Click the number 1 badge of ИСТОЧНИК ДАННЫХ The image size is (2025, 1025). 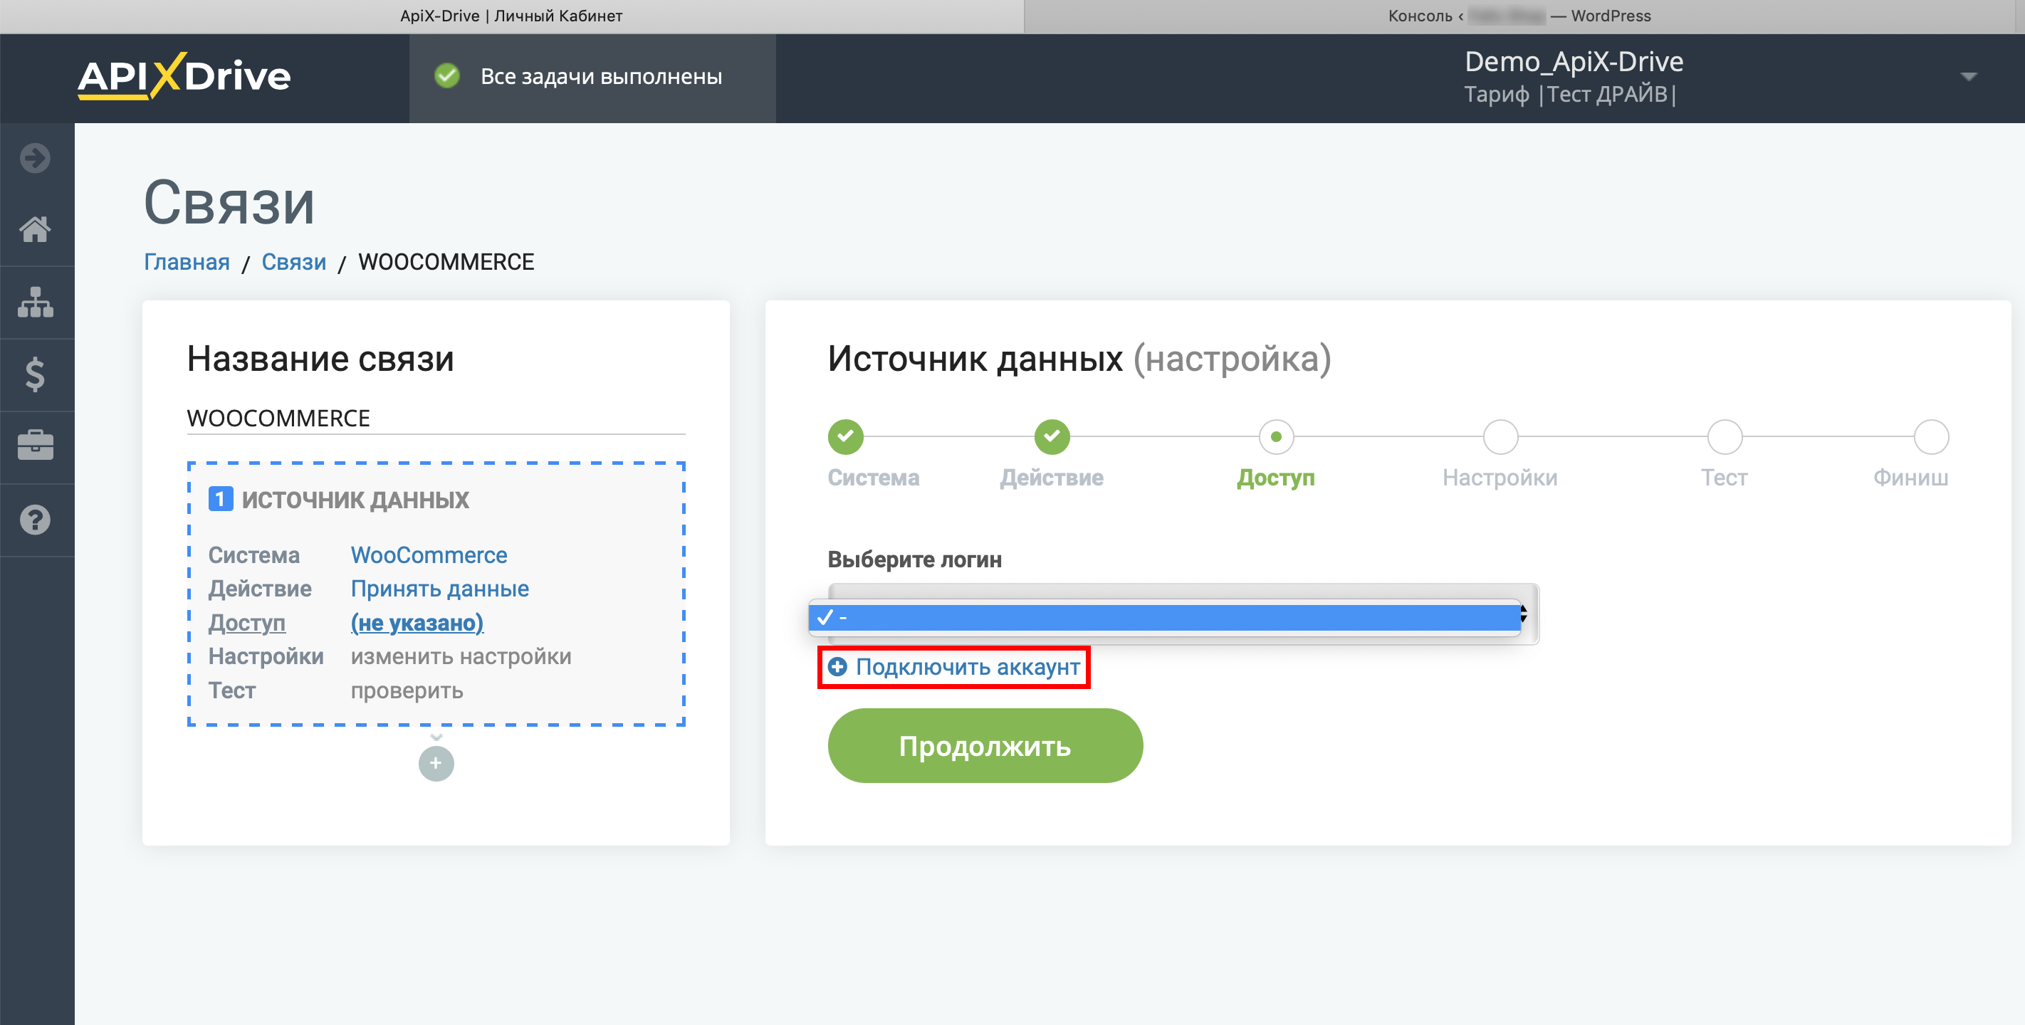point(220,499)
